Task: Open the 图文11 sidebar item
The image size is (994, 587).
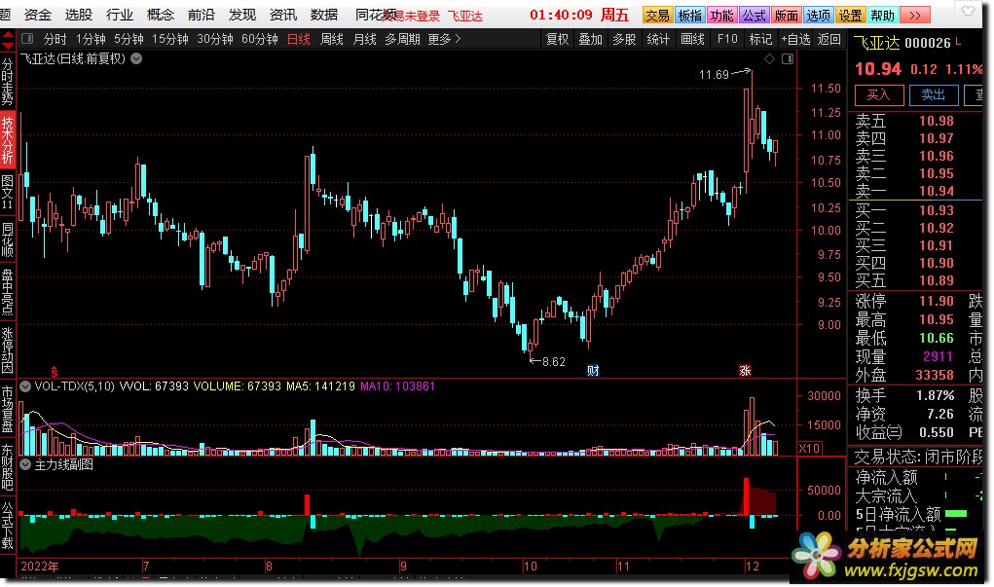Action: point(8,193)
